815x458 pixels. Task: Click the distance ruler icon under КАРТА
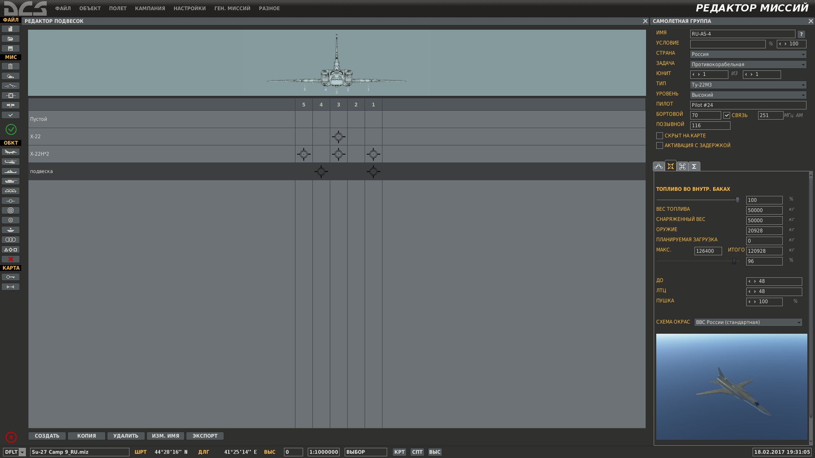tap(11, 287)
